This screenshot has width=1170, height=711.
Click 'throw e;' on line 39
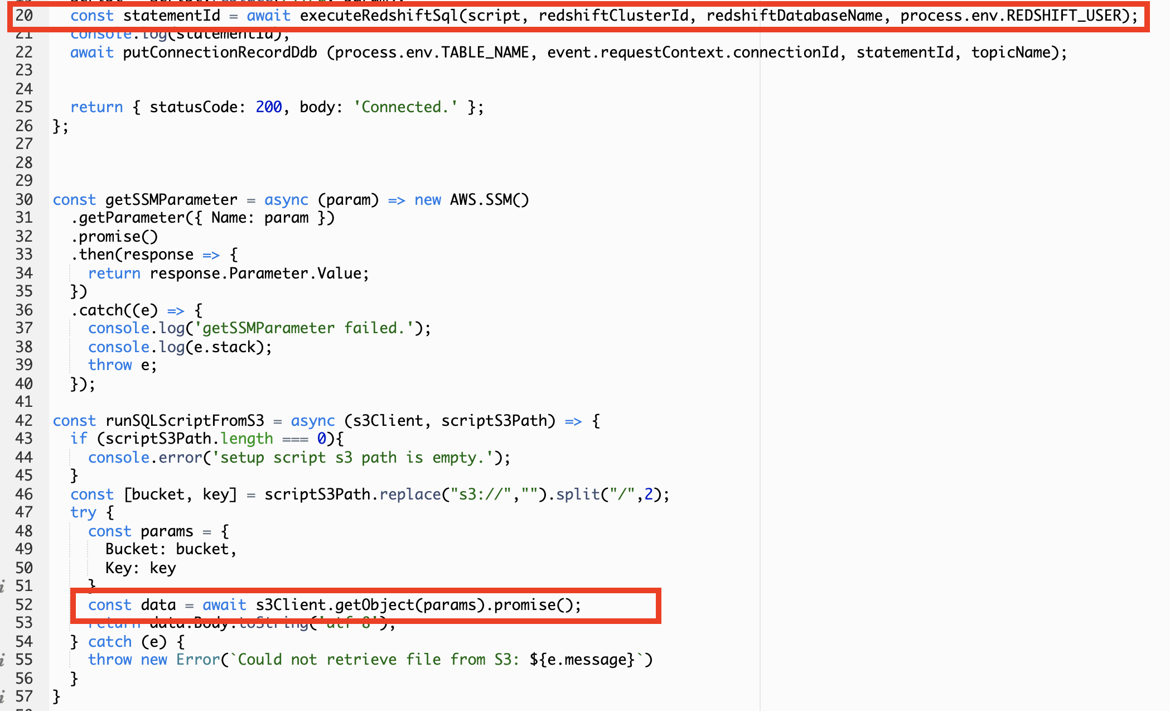click(x=123, y=364)
